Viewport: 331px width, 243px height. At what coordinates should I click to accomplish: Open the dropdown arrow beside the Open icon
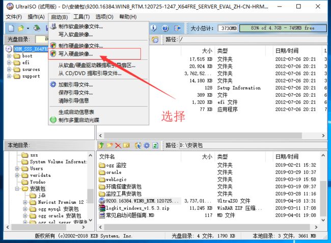[x=27, y=28]
